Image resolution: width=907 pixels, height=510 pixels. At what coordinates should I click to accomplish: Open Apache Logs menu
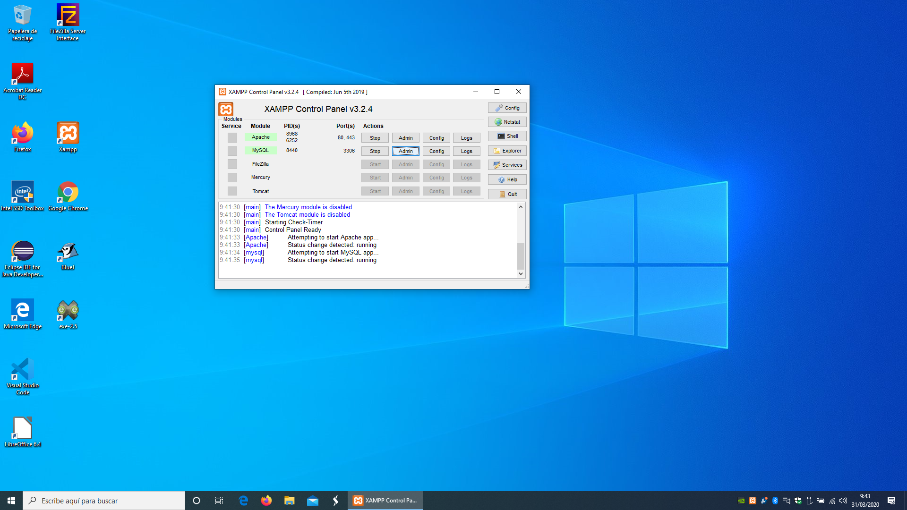click(x=467, y=138)
